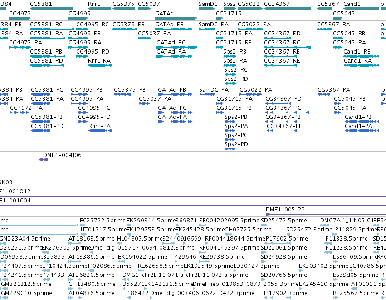Click transcript CG34367-RE label
Viewport: 386px width, 300px height.
[x=282, y=61]
